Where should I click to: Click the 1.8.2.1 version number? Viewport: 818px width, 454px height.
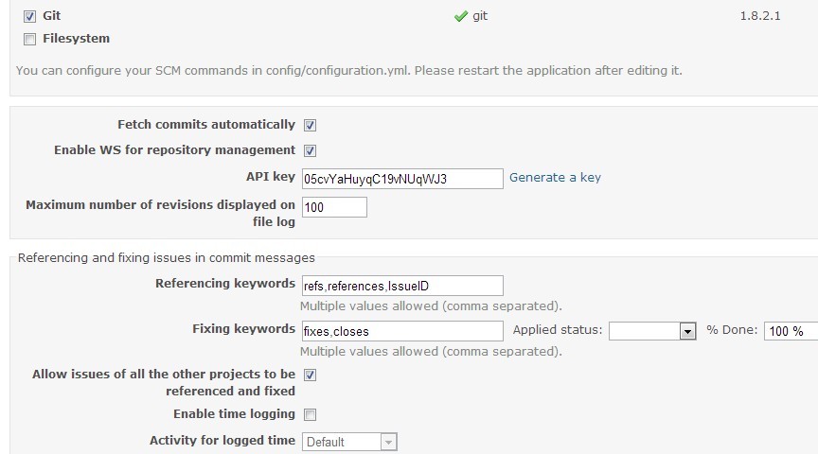760,16
